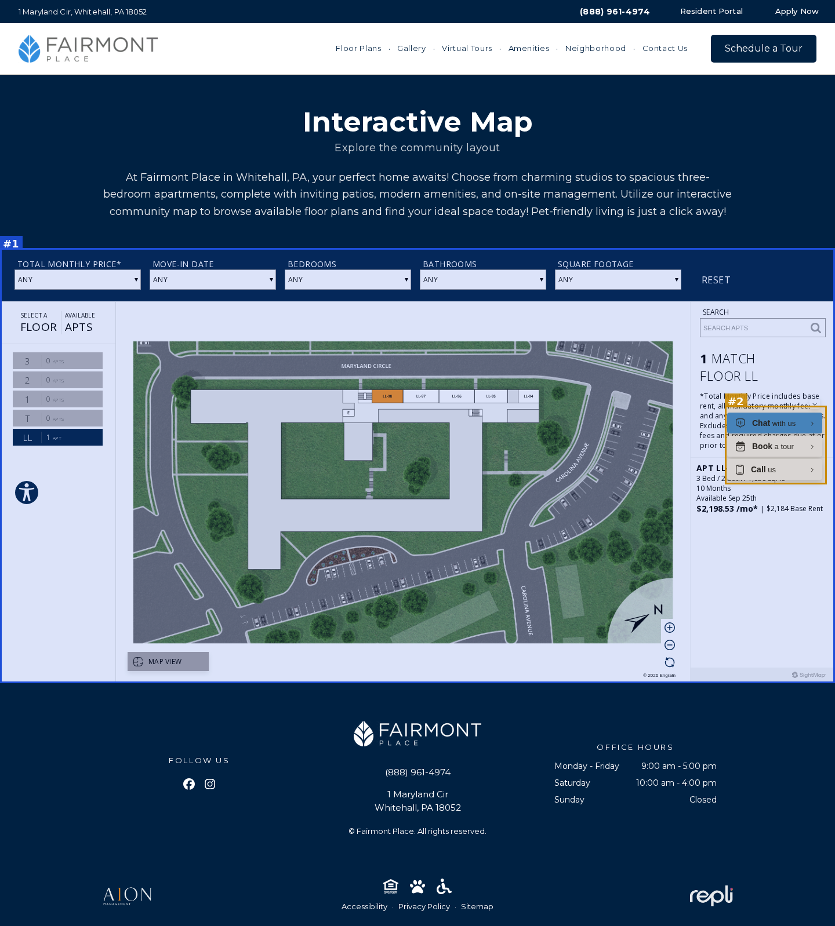Open the Bathrooms filter dropdown

point(483,280)
